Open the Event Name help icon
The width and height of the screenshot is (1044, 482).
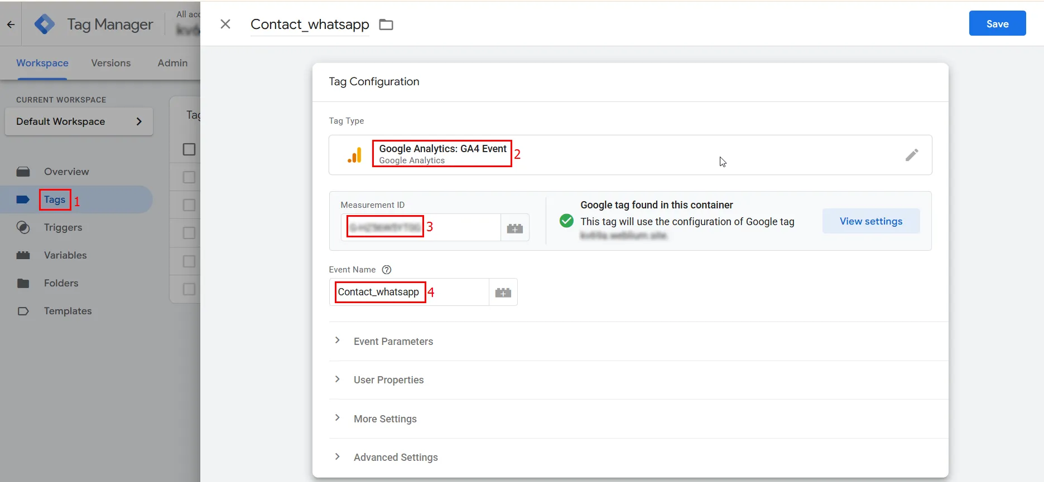coord(387,270)
